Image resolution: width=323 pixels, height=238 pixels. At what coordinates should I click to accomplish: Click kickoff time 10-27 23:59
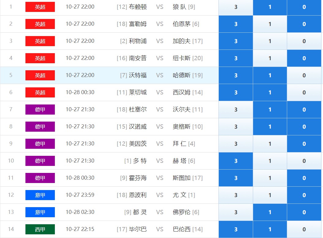point(80,195)
